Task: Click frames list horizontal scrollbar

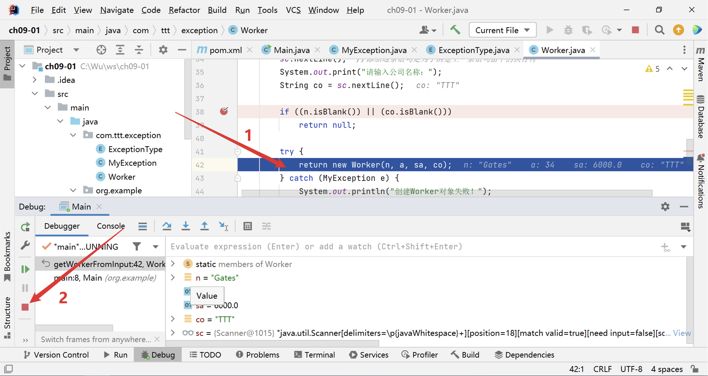Action: click(x=74, y=328)
